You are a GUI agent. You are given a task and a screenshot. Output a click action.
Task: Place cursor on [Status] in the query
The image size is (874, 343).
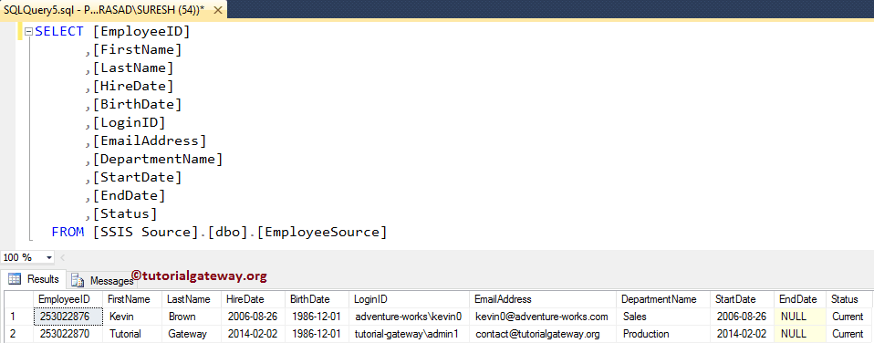pyautogui.click(x=125, y=214)
